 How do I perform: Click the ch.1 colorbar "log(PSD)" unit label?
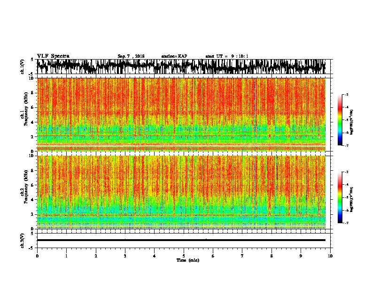coord(352,122)
